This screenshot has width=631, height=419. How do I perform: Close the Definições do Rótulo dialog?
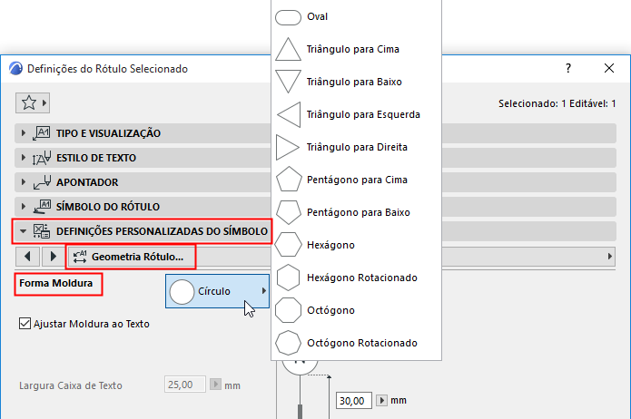click(x=609, y=68)
